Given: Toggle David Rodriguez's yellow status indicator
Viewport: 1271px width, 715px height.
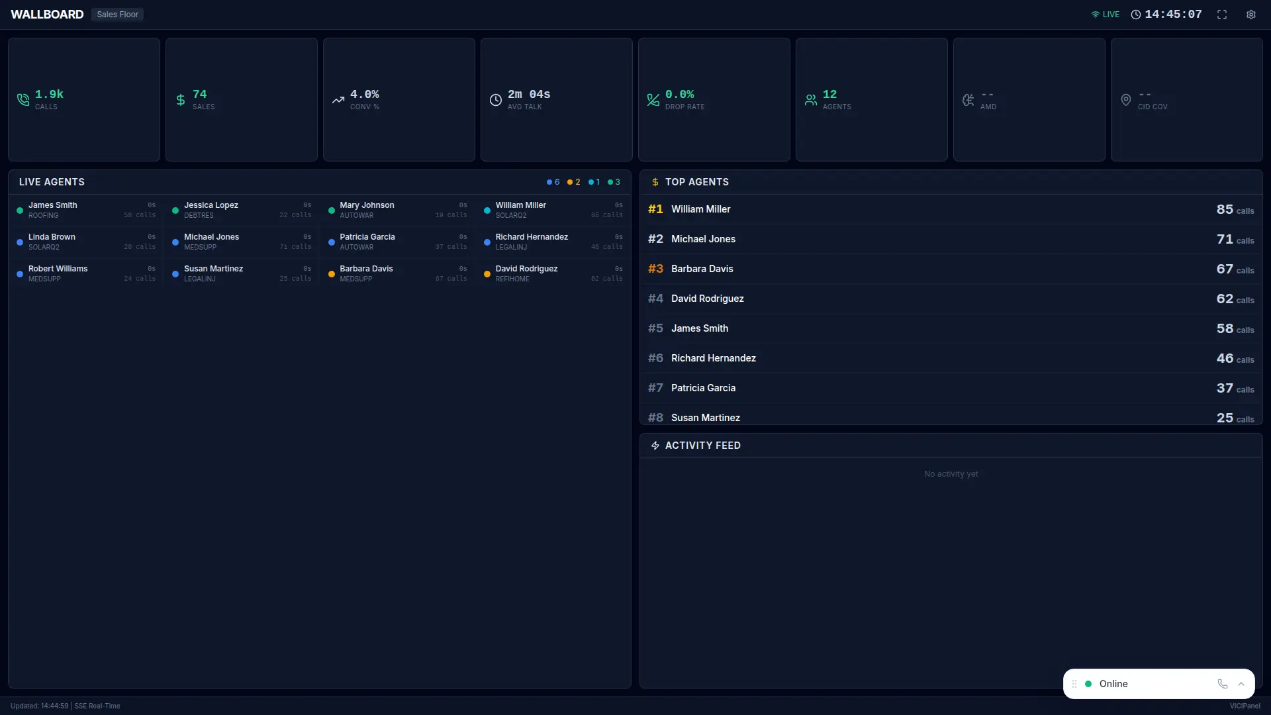Looking at the screenshot, I should [x=487, y=273].
